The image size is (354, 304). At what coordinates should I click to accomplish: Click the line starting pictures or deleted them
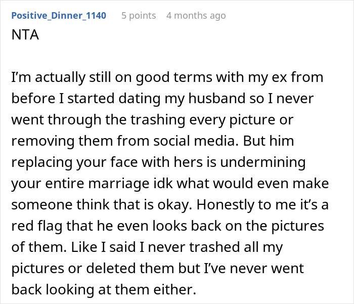coord(158,268)
